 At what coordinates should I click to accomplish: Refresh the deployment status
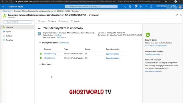pos(75,21)
